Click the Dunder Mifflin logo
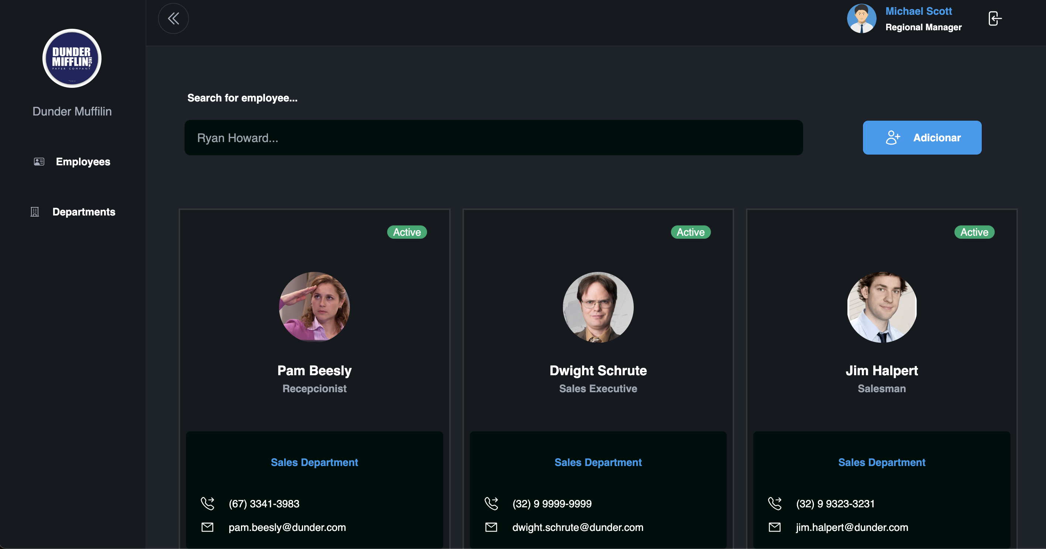The width and height of the screenshot is (1046, 549). [x=72, y=58]
